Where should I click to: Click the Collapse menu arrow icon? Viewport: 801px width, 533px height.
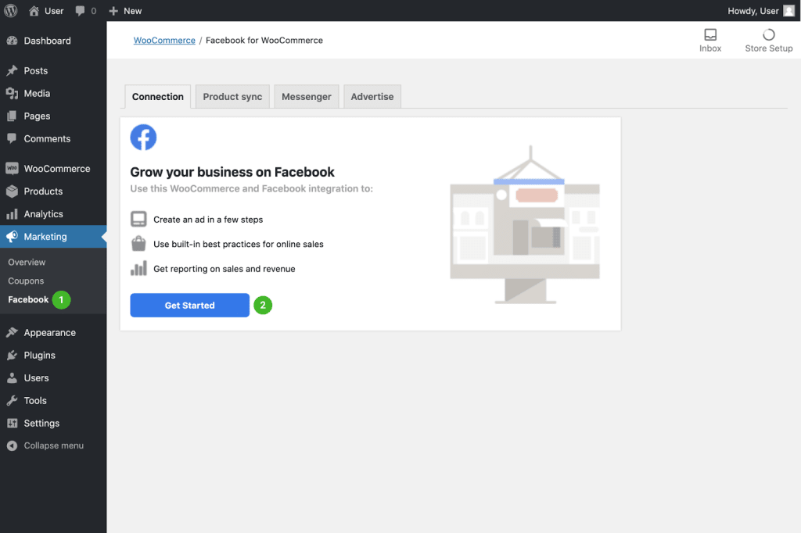click(13, 445)
